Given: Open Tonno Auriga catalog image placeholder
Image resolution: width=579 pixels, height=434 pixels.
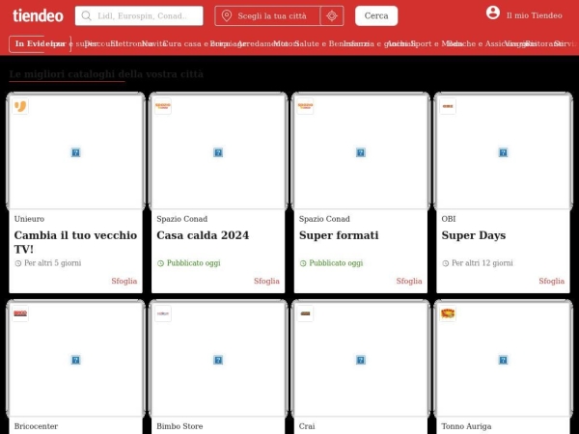Looking at the screenshot, I should point(503,360).
